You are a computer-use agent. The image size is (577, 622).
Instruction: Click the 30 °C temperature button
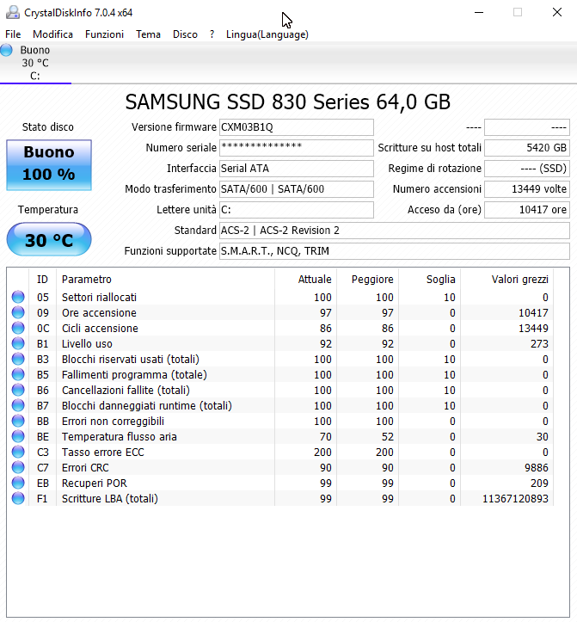49,240
